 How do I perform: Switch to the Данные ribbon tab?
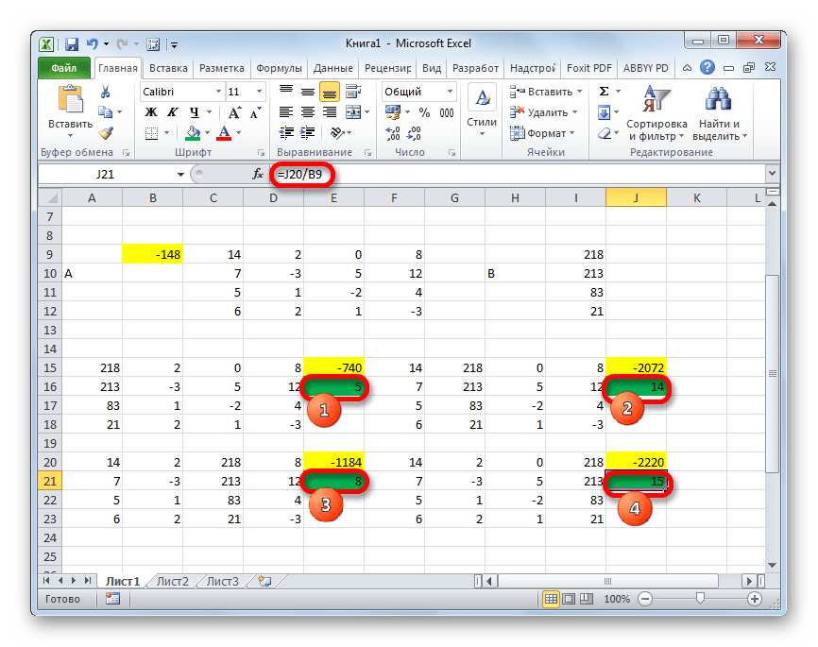[332, 68]
